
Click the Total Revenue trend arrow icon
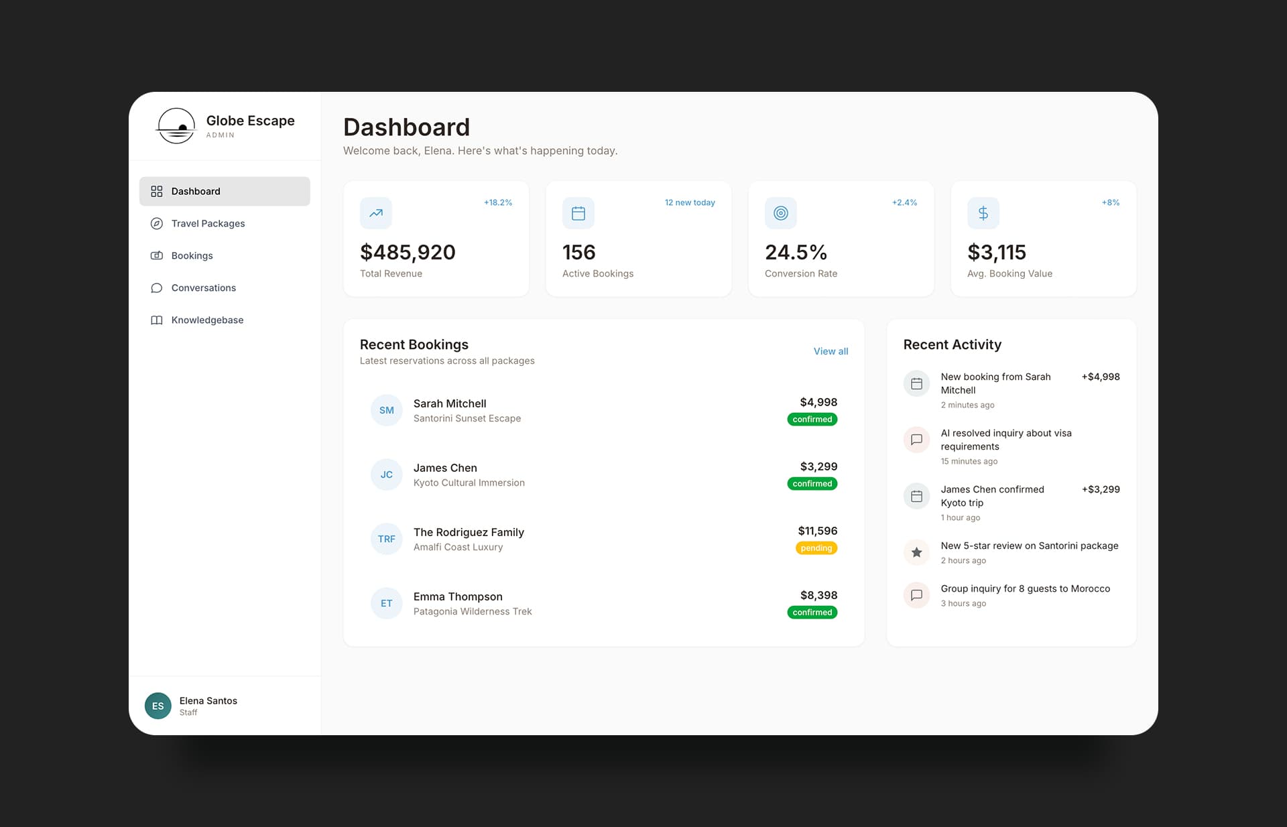click(376, 213)
